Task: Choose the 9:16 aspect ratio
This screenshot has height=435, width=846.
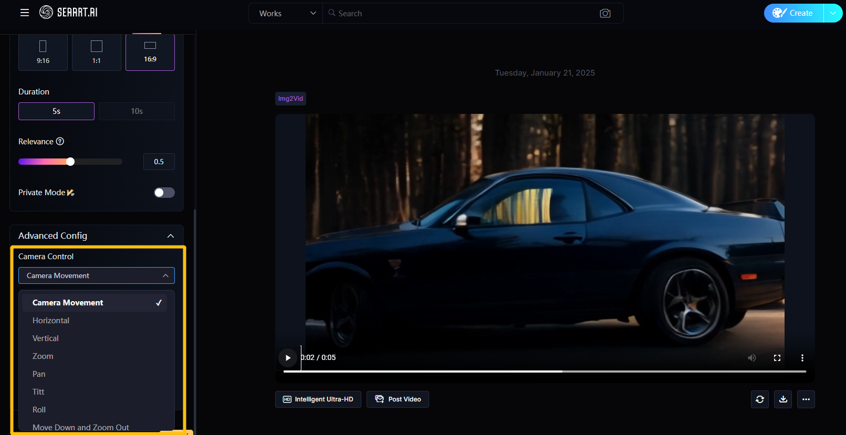Action: point(43,52)
